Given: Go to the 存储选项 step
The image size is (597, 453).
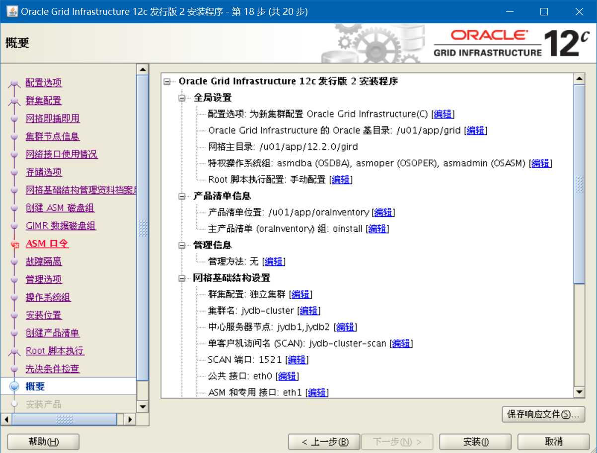Looking at the screenshot, I should [x=44, y=172].
